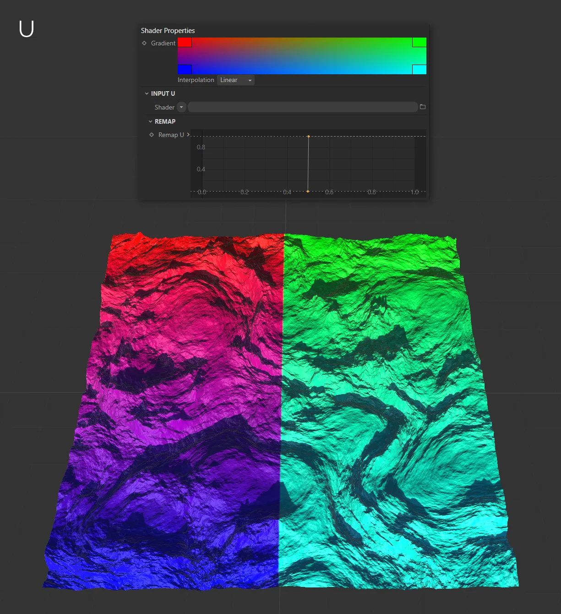
Task: Click the Remap U keyframe diamond icon
Action: tap(152, 135)
